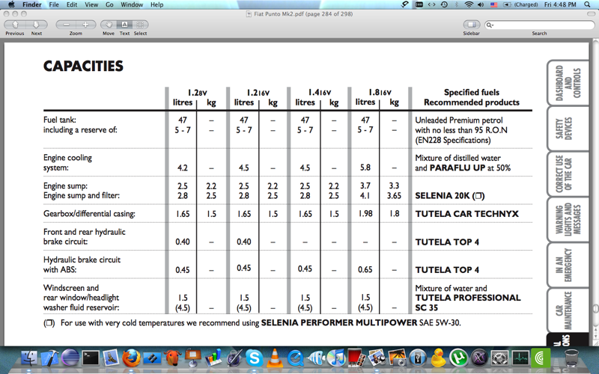
Task: Open the Go menu
Action: point(109,4)
